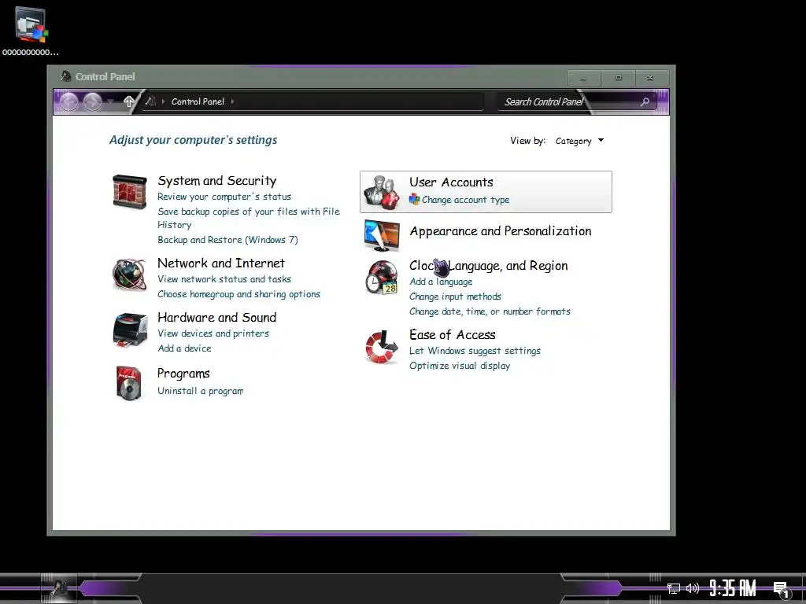Open the Appearance and Personalization monitor icon

click(x=382, y=235)
